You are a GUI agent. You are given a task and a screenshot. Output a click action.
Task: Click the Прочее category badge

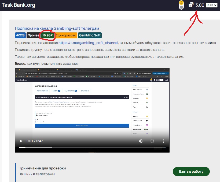point(33,35)
